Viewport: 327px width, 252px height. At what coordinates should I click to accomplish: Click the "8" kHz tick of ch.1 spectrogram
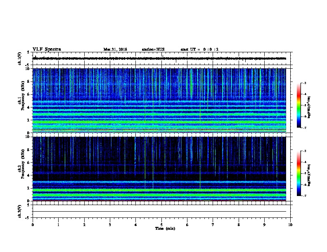tap(29, 82)
